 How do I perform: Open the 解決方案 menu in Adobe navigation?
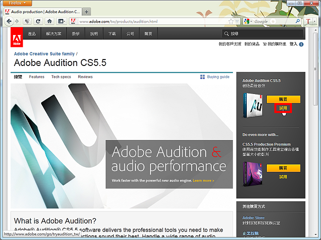click(x=54, y=33)
